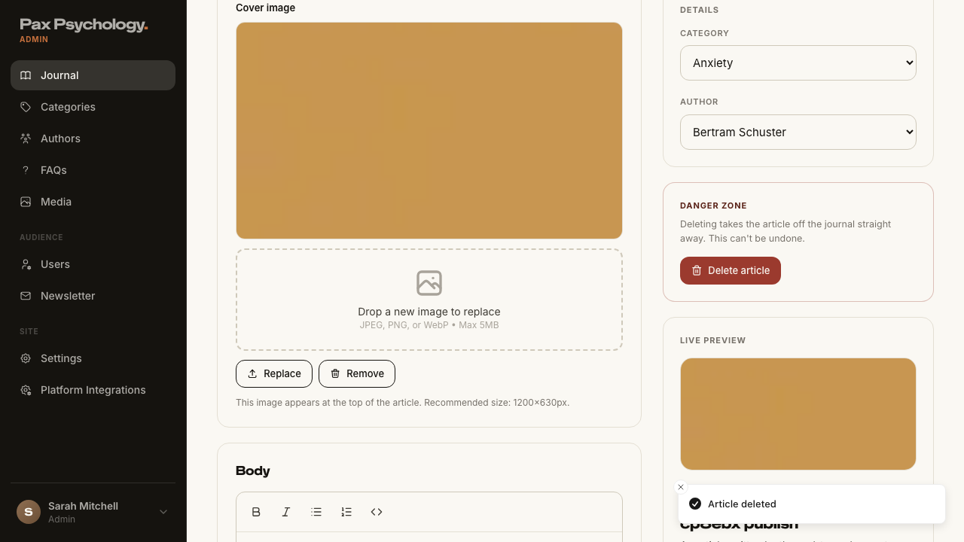Insert a numbered list
Viewport: 964px width, 542px height.
click(x=346, y=512)
